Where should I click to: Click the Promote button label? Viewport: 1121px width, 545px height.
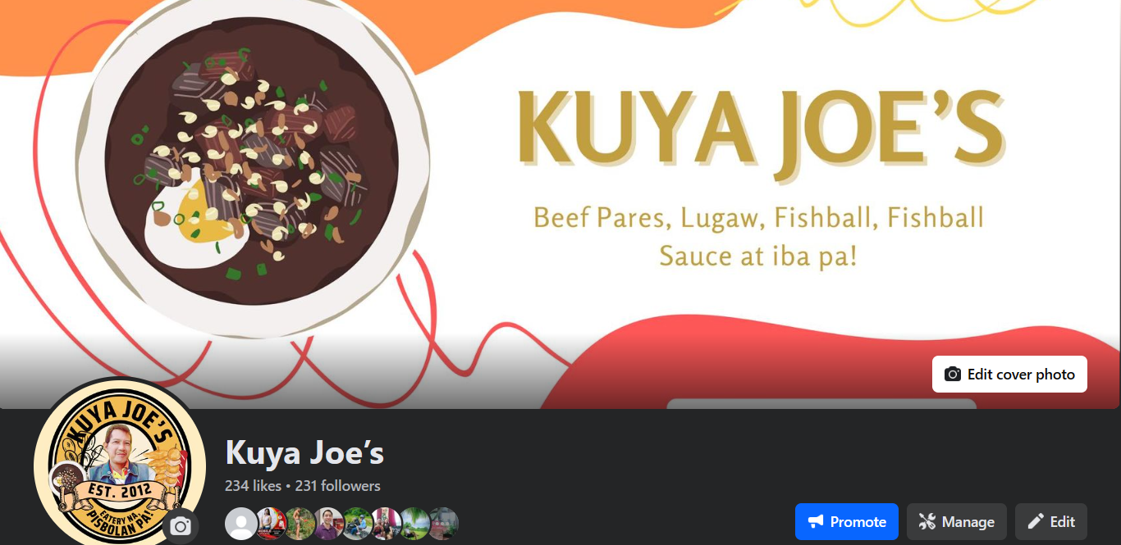click(858, 522)
